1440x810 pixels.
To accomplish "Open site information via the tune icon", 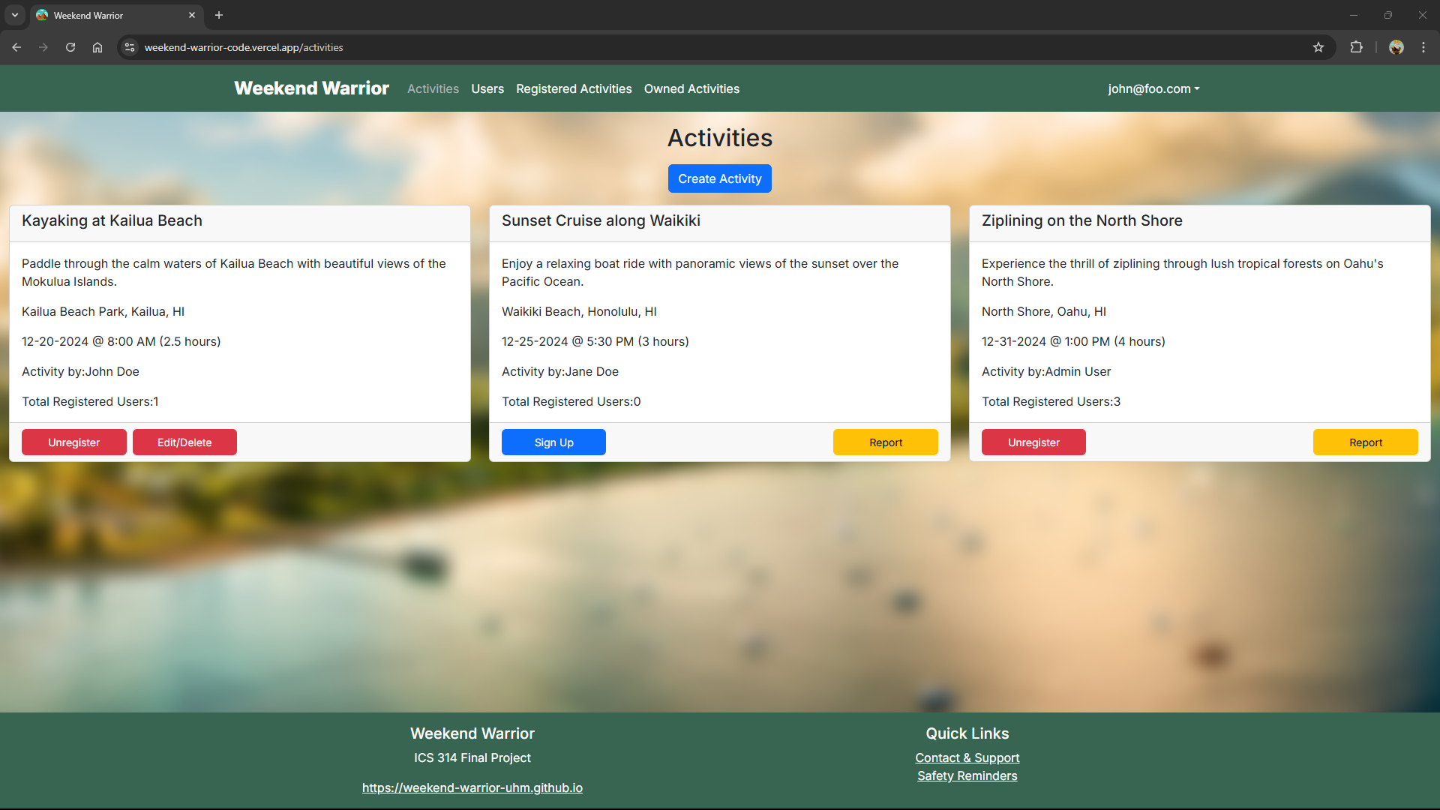I will tap(129, 47).
